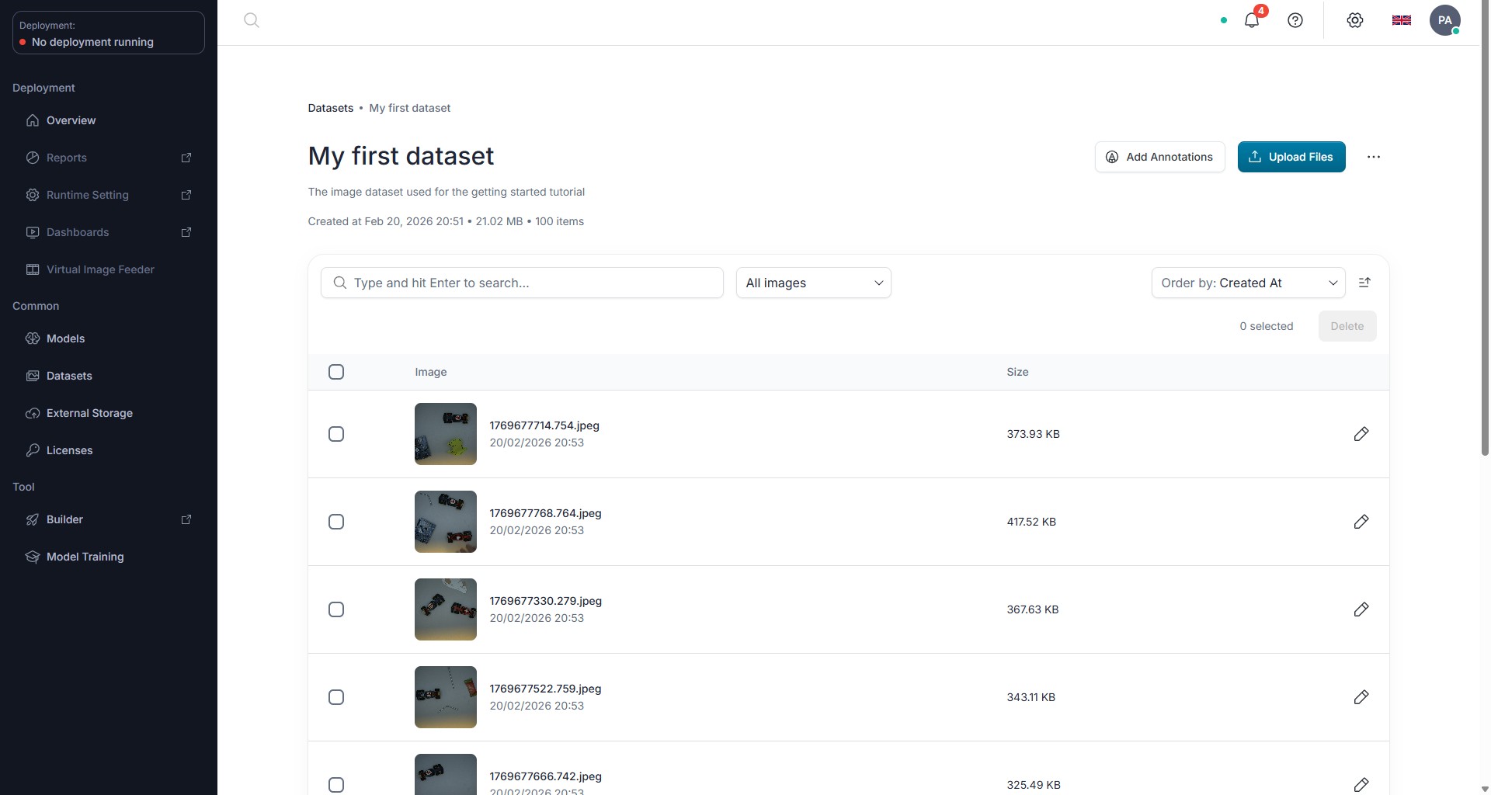Click file name 1769677714.754.jpeg
1491x795 pixels.
pyautogui.click(x=544, y=425)
